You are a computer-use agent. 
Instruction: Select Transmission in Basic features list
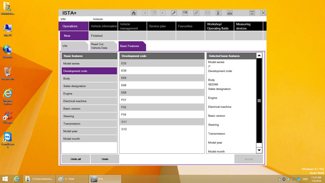[89, 124]
